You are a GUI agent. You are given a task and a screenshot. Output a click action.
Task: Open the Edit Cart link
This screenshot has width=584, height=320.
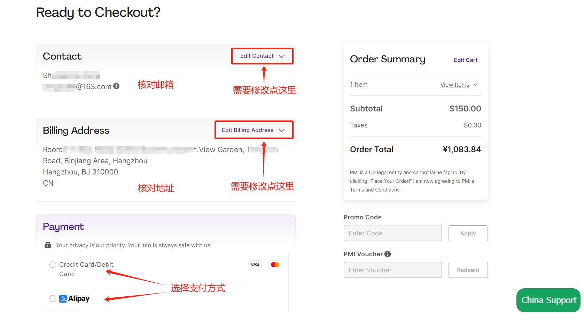point(466,60)
